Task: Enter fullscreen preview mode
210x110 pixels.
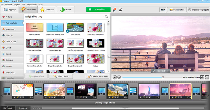Action: pyautogui.click(x=207, y=77)
